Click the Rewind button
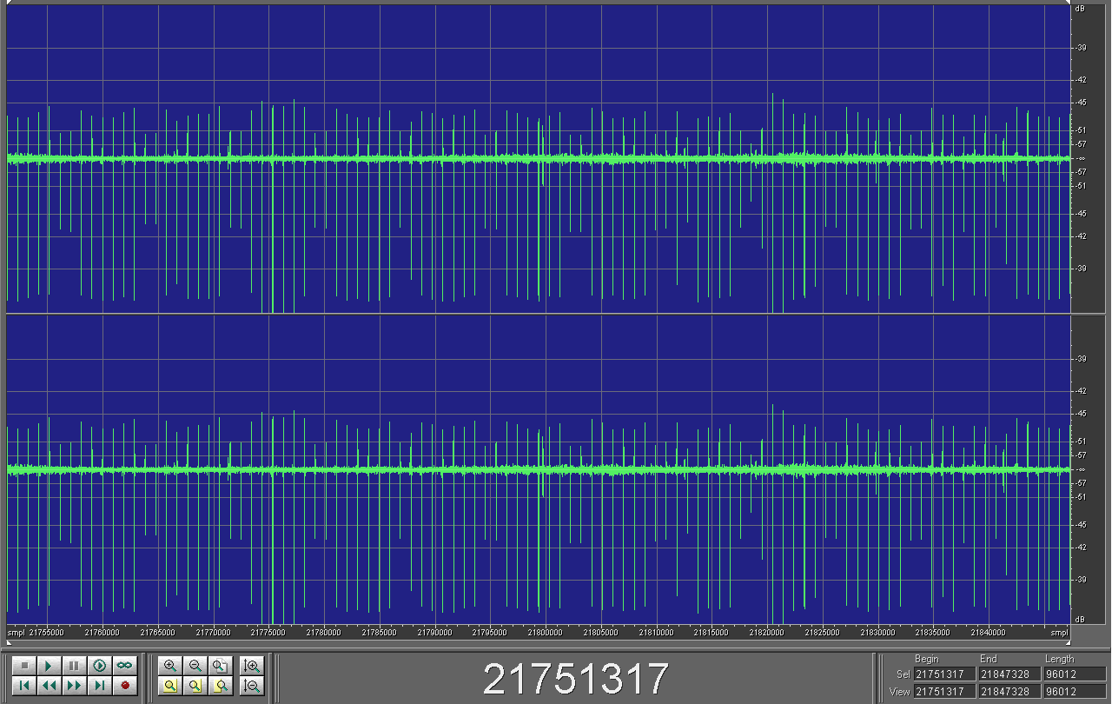Image resolution: width=1112 pixels, height=704 pixels. click(x=50, y=686)
